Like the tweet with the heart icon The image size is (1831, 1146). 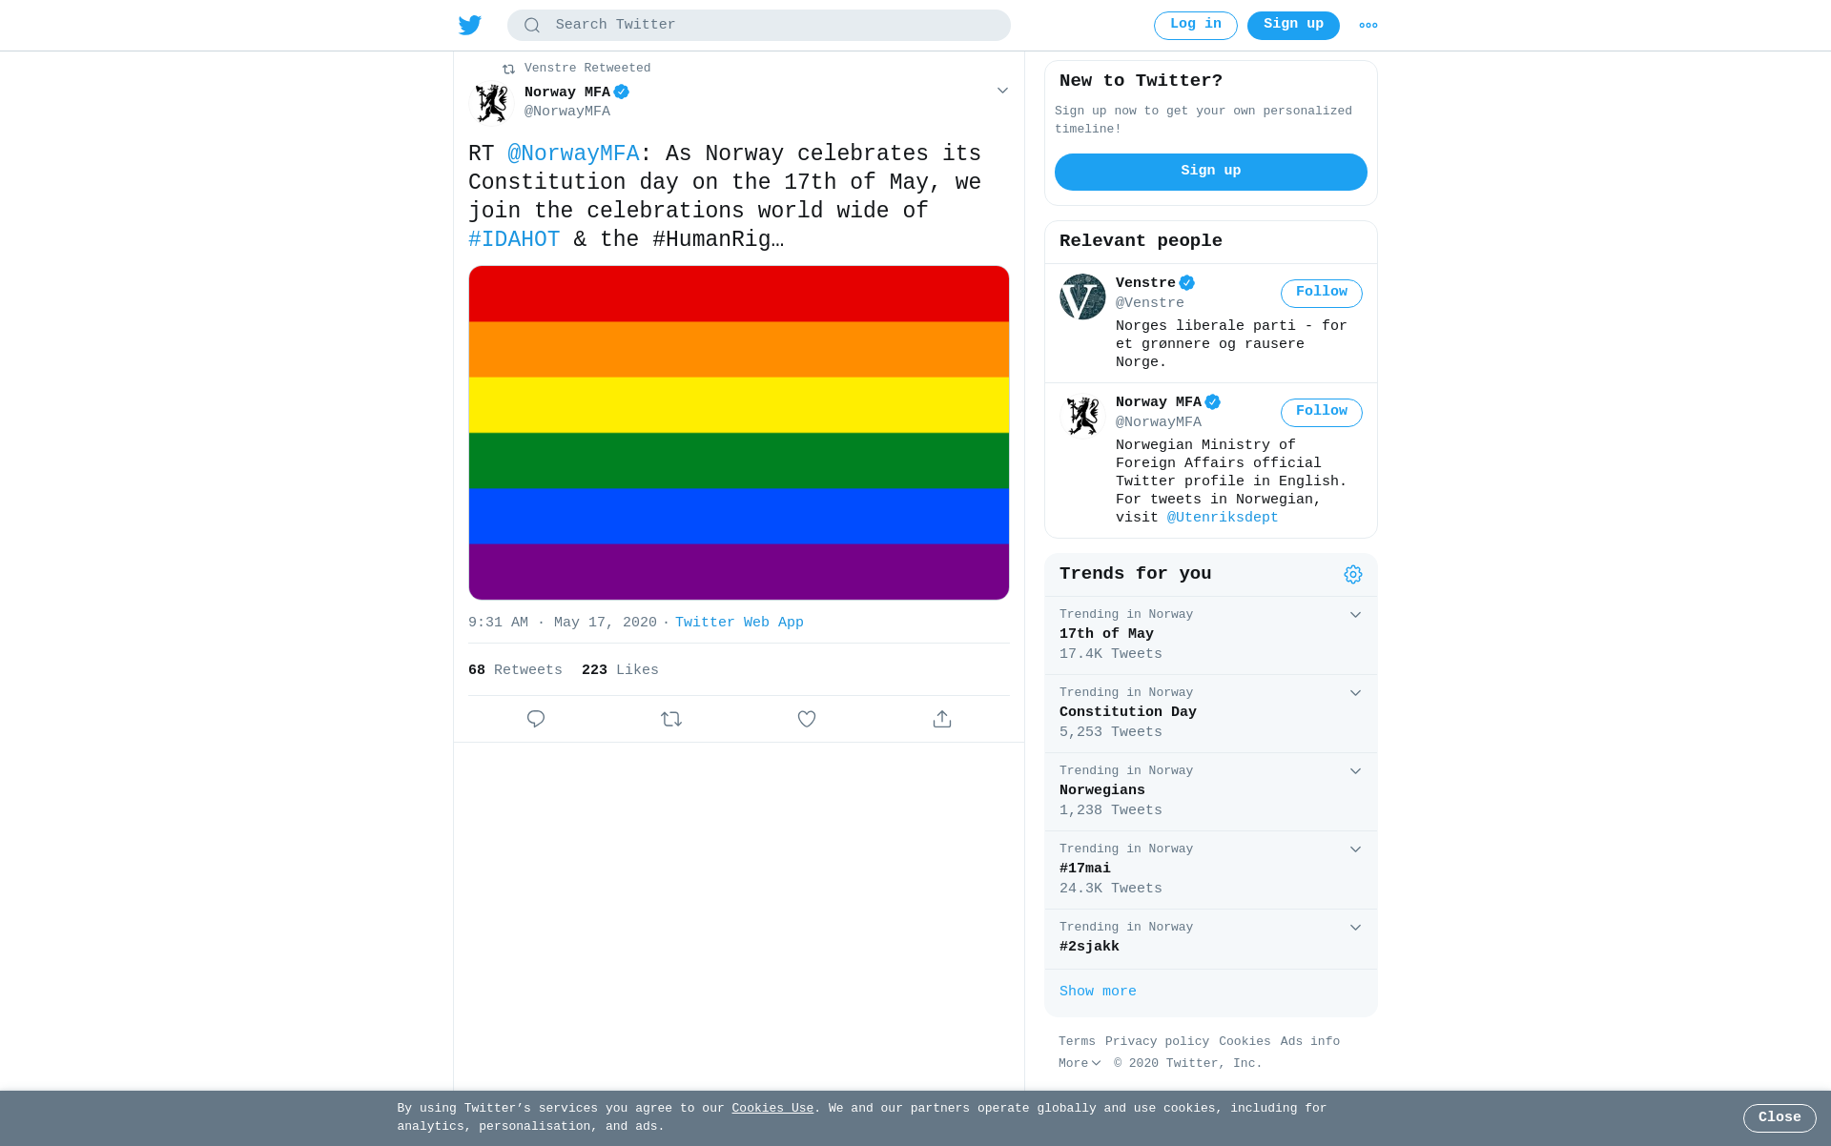click(807, 719)
